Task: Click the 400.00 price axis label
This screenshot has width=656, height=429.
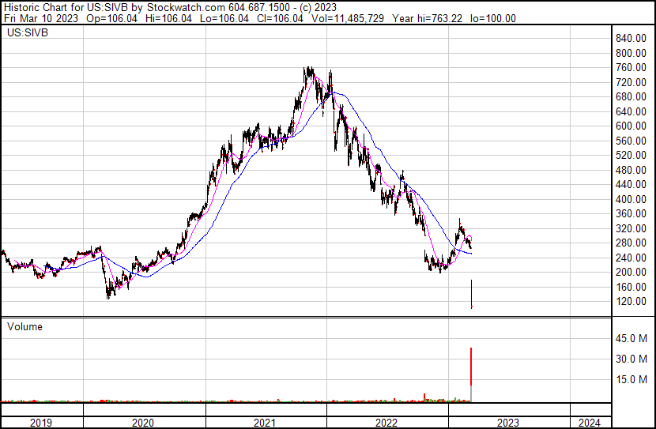Action: click(x=631, y=199)
